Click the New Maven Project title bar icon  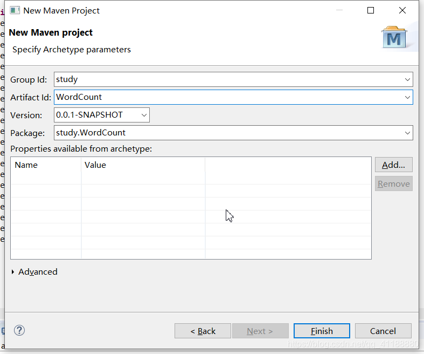point(15,11)
